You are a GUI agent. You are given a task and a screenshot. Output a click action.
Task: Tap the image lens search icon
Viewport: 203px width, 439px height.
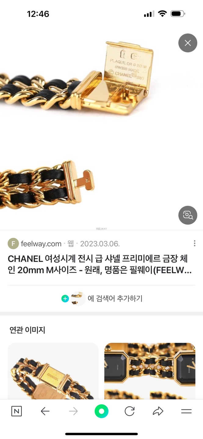coord(188,215)
